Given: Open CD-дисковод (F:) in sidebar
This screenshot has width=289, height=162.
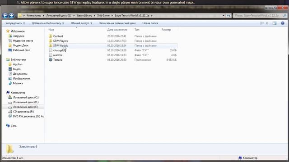Looking at the screenshot, I should [23, 112].
